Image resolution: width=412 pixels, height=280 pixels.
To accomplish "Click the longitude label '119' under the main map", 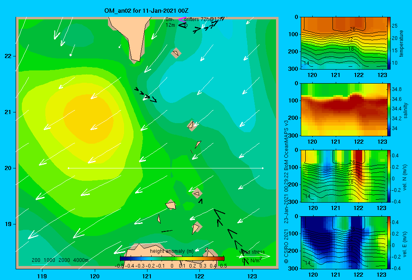I will point(42,276).
